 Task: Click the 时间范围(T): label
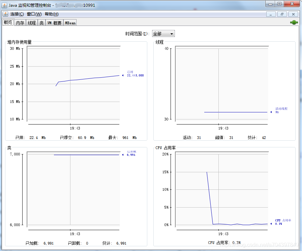coord(137,34)
